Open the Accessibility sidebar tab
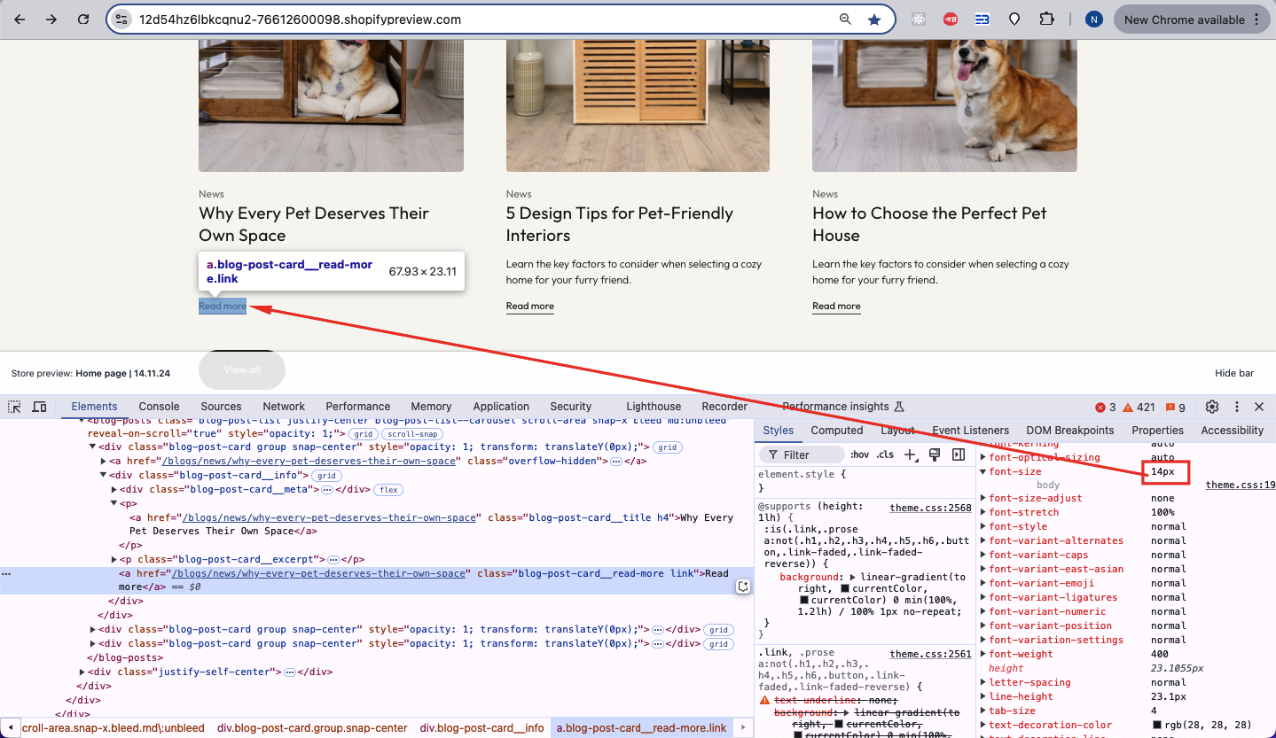The height and width of the screenshot is (738, 1276). pyautogui.click(x=1232, y=431)
